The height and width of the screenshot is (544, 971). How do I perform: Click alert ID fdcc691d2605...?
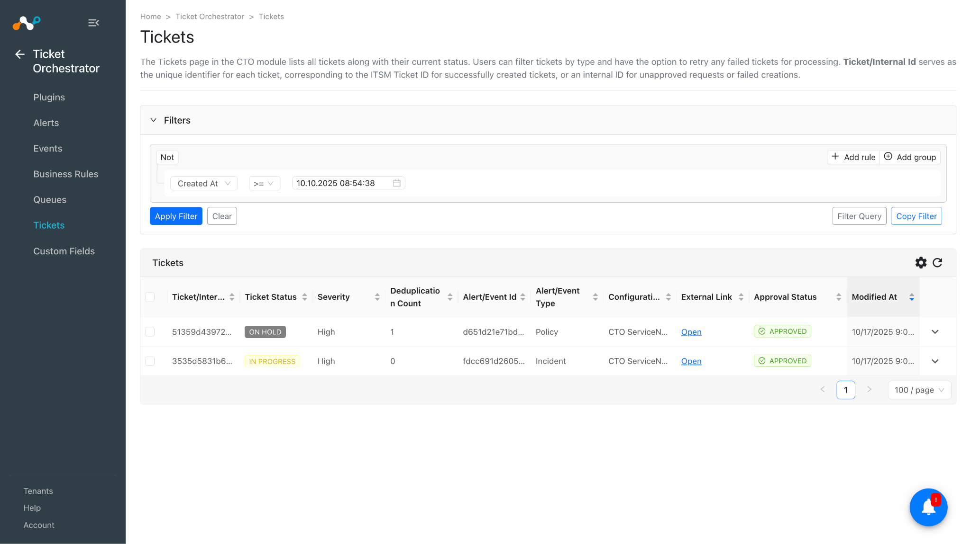(494, 361)
